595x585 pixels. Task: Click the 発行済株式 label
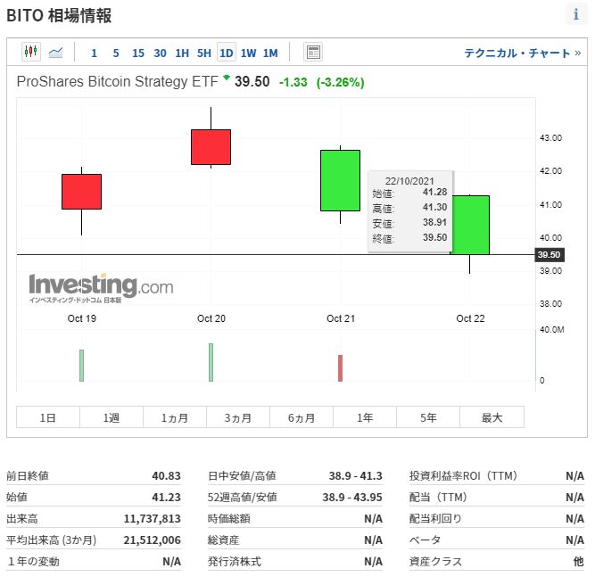[234, 562]
